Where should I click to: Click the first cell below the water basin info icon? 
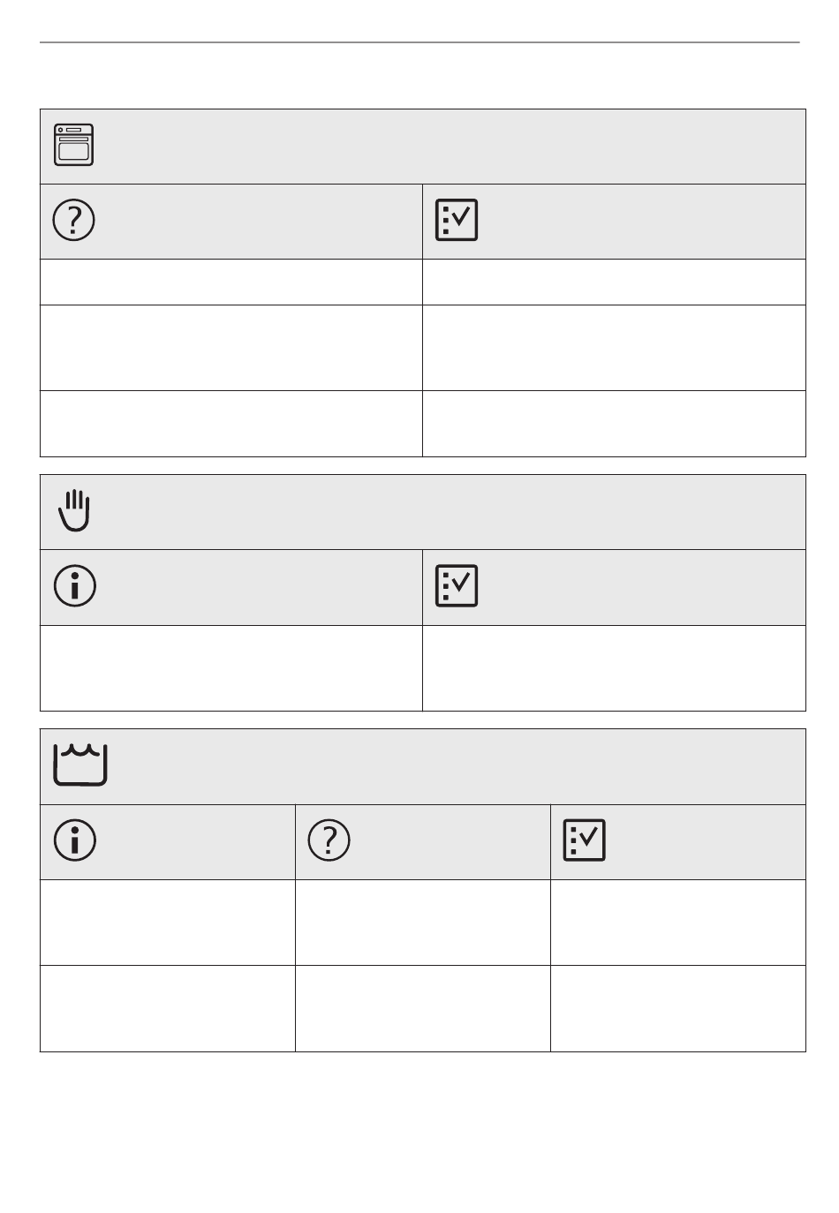[168, 923]
